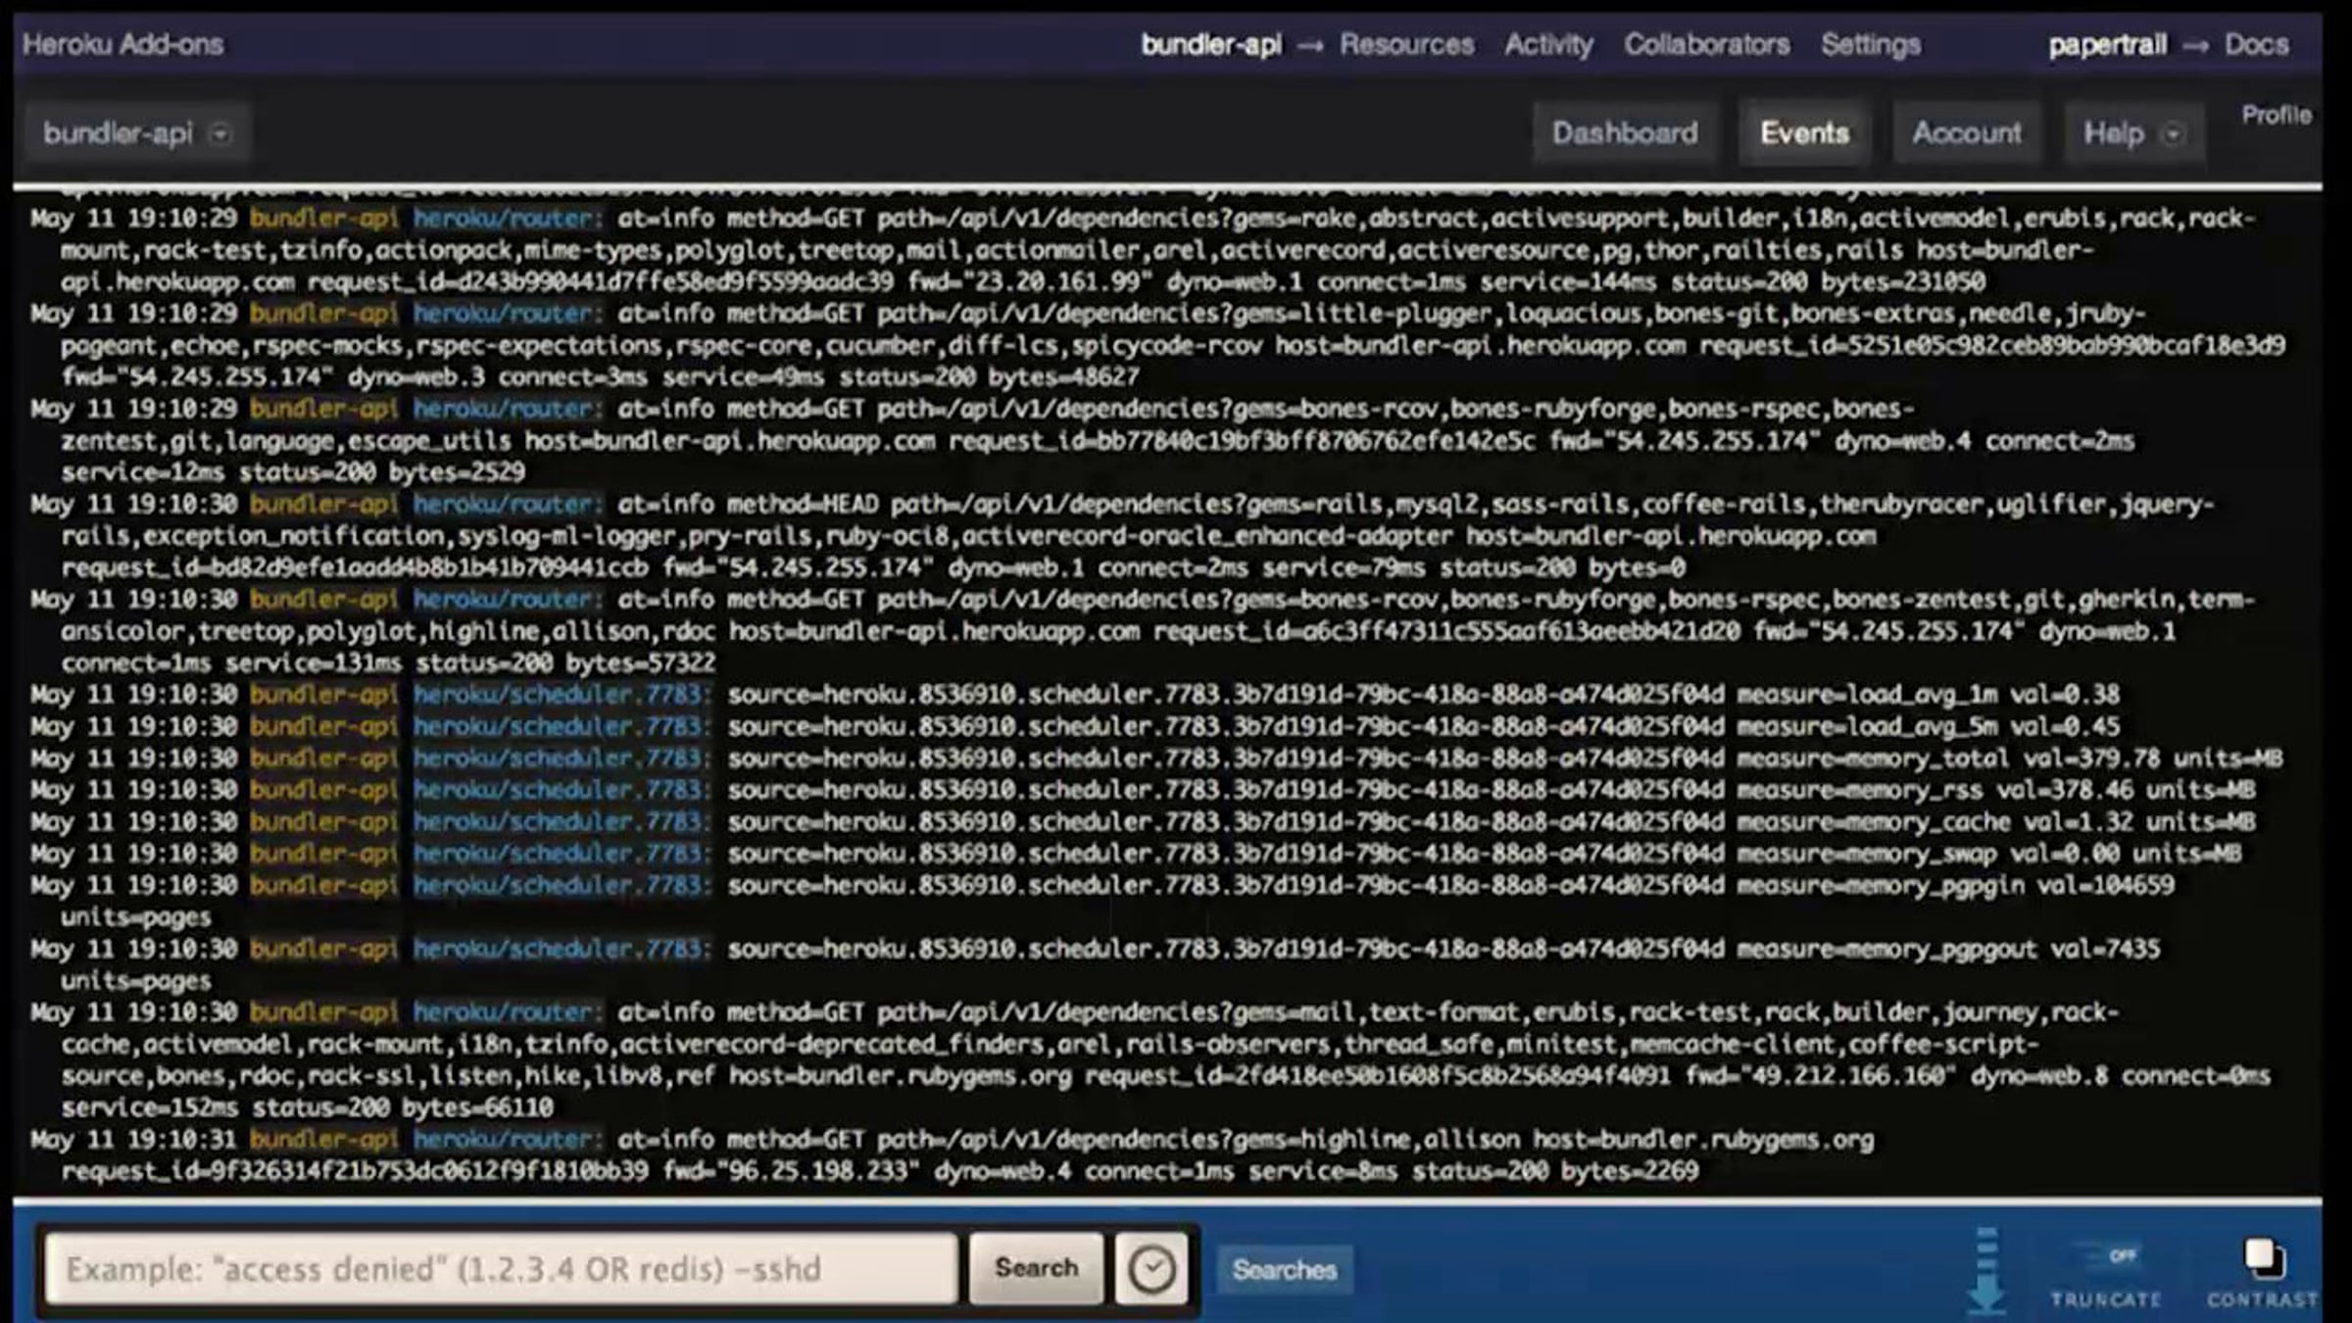The width and height of the screenshot is (2352, 1323).
Task: Focus the log search input field
Action: point(502,1269)
